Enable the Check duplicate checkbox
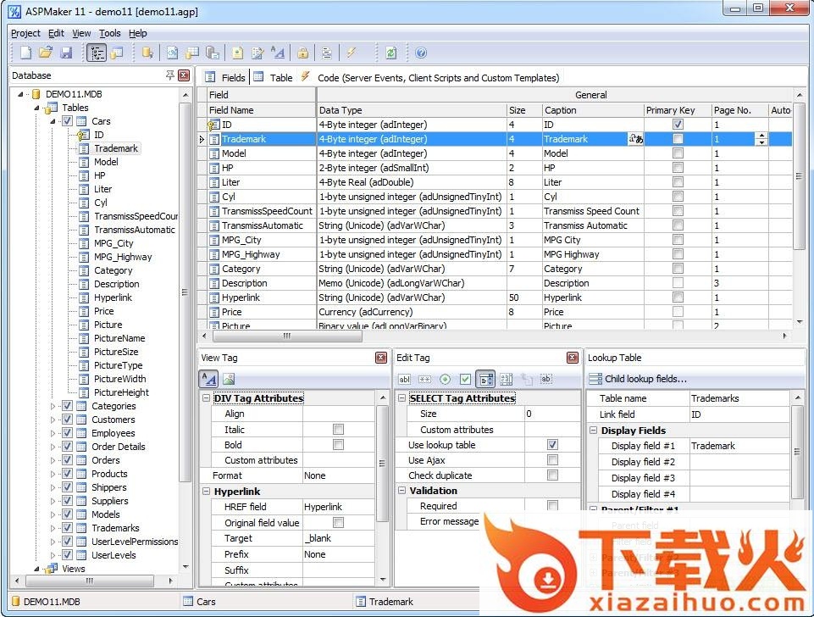 pos(552,475)
